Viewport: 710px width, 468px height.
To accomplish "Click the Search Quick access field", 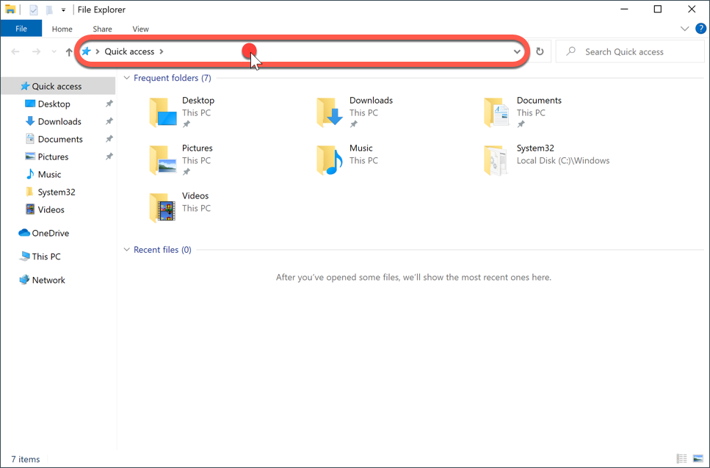I will tap(630, 51).
